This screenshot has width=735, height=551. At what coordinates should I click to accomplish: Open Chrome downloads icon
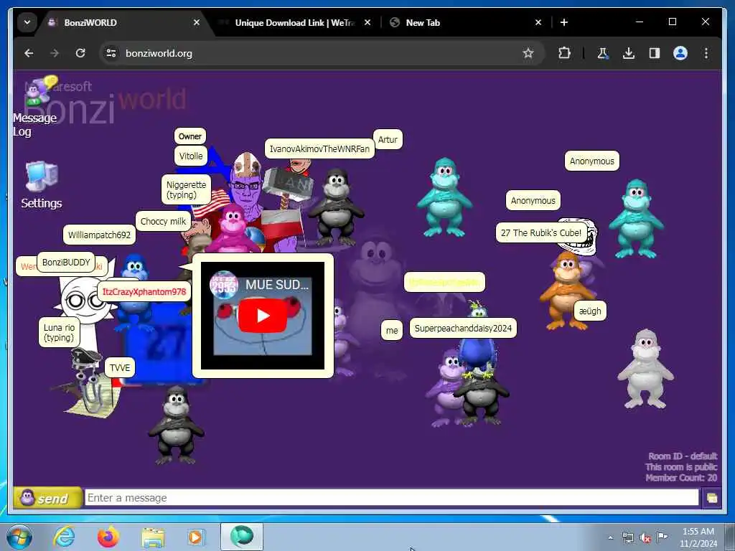tap(629, 53)
